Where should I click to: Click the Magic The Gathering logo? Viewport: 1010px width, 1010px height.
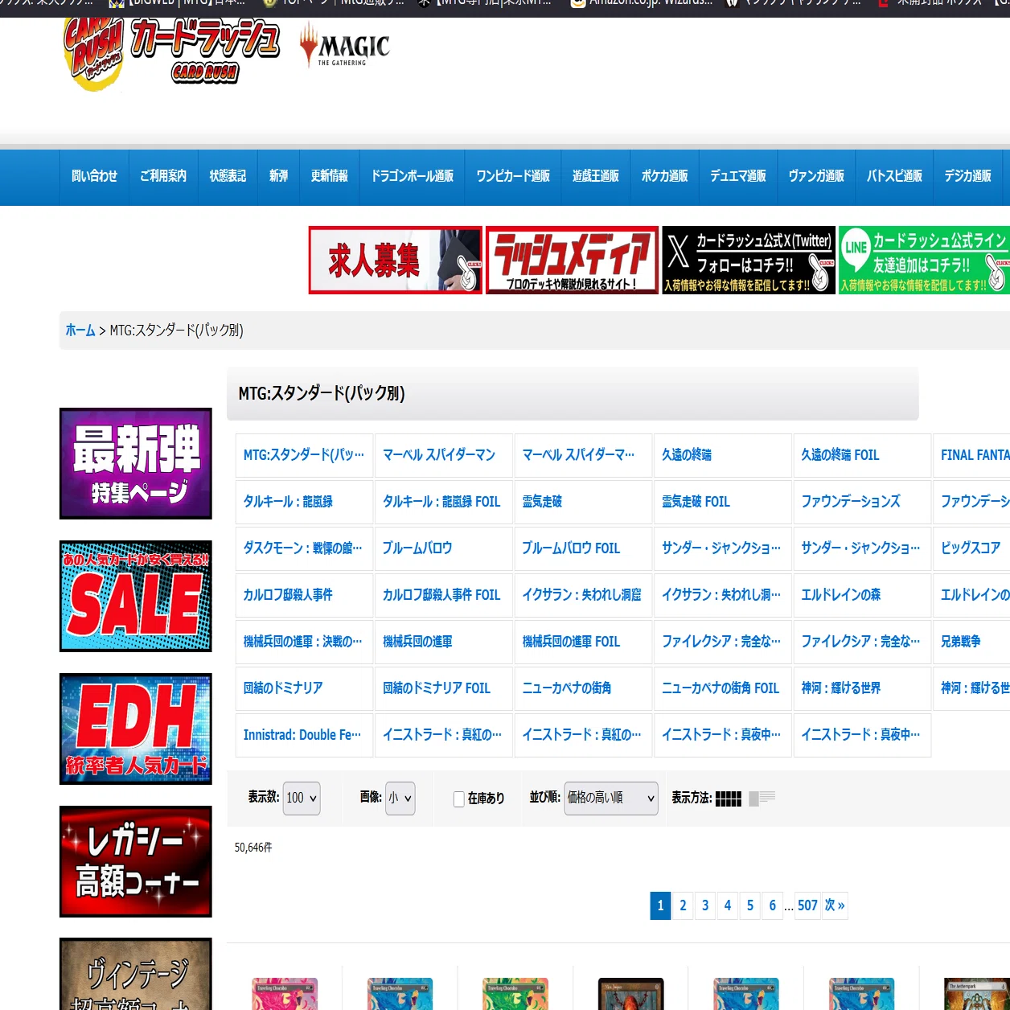tap(344, 45)
